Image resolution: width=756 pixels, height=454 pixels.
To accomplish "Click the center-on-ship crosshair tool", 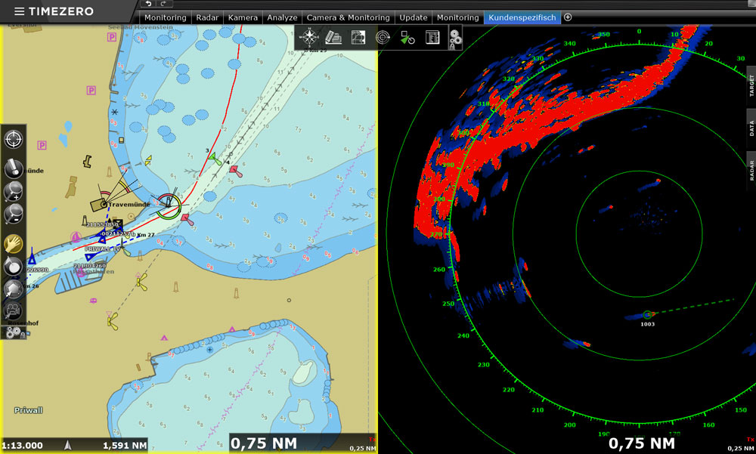I will 14,140.
